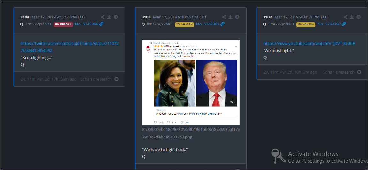
Task: Select the yellow ID: c0a53e badge in post 3103
Action: tap(184, 24)
